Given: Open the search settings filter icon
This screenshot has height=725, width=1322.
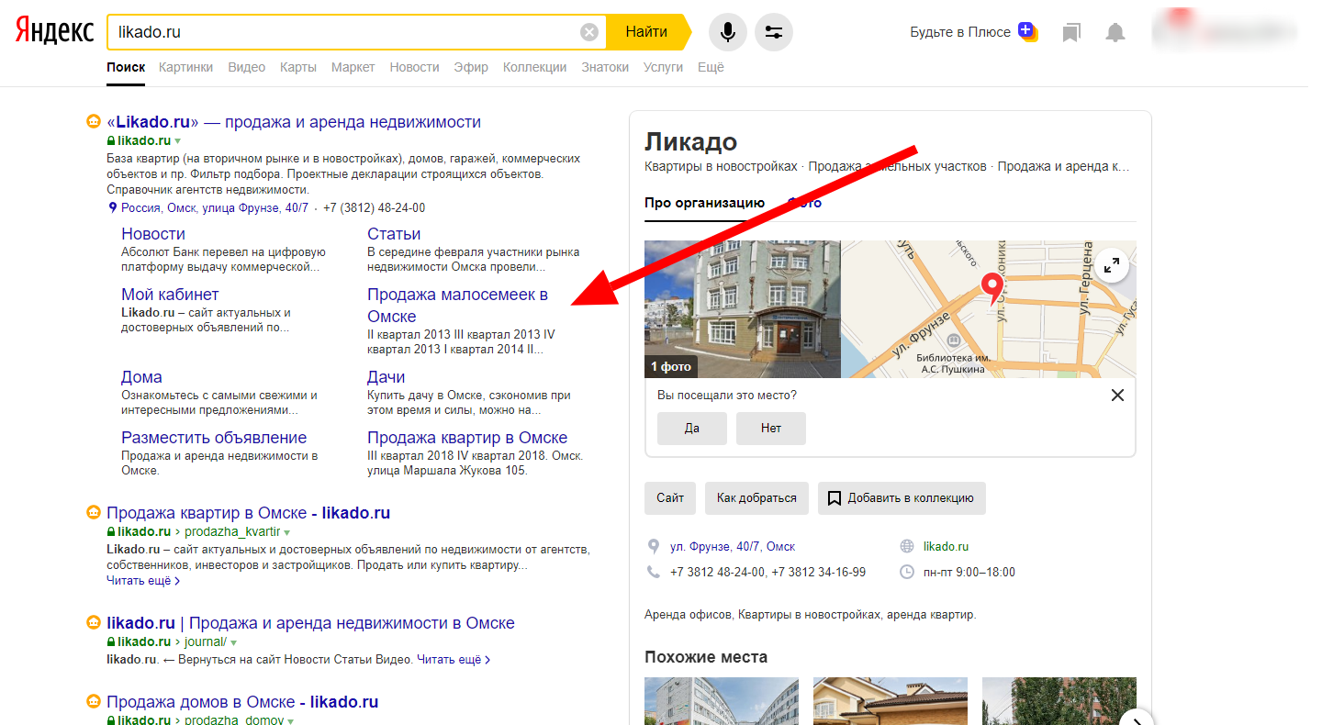Looking at the screenshot, I should [x=774, y=33].
